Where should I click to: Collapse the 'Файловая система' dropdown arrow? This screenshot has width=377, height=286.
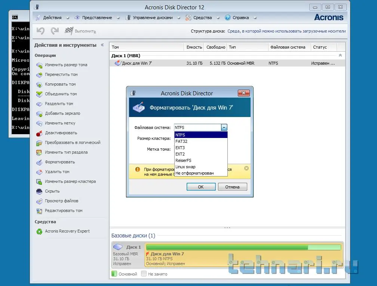[224, 127]
